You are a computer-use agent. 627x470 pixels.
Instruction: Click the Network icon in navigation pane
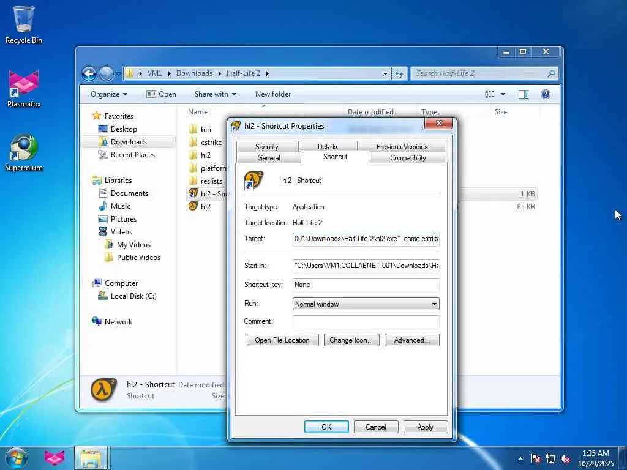pos(96,321)
